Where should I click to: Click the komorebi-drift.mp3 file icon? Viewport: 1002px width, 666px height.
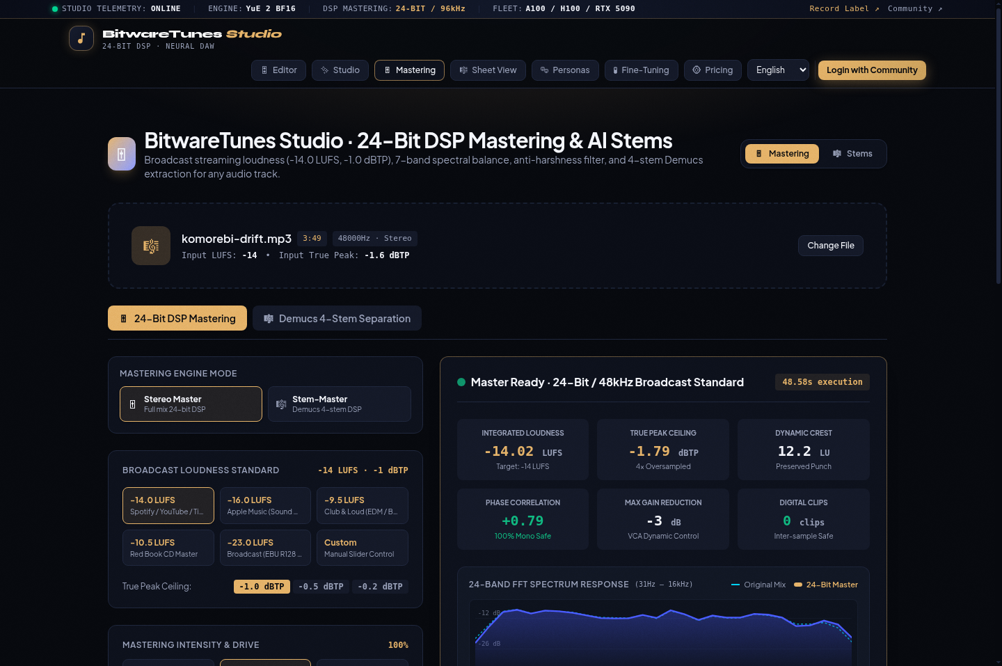[151, 246]
